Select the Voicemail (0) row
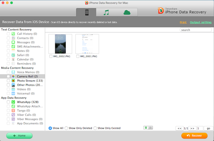 (x=22, y=93)
